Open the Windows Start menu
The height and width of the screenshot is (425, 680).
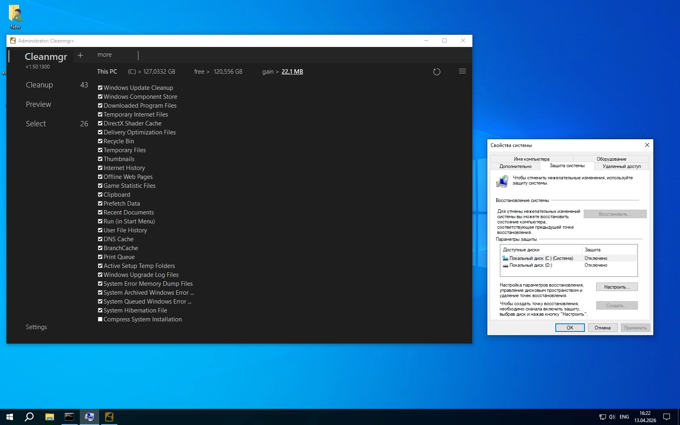10,416
